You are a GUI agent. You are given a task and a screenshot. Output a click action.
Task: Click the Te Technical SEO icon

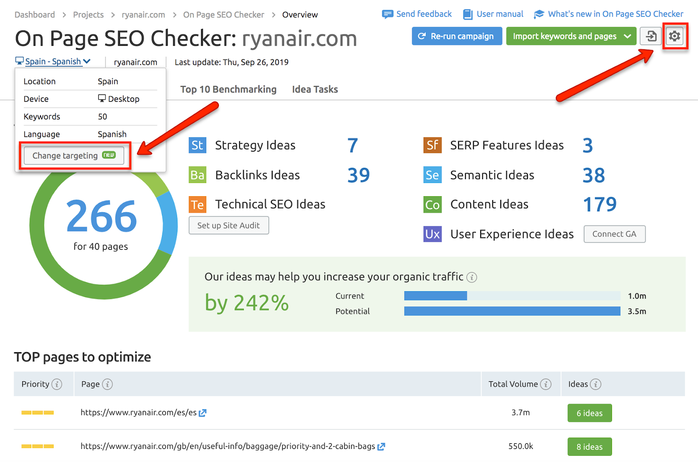(x=197, y=204)
